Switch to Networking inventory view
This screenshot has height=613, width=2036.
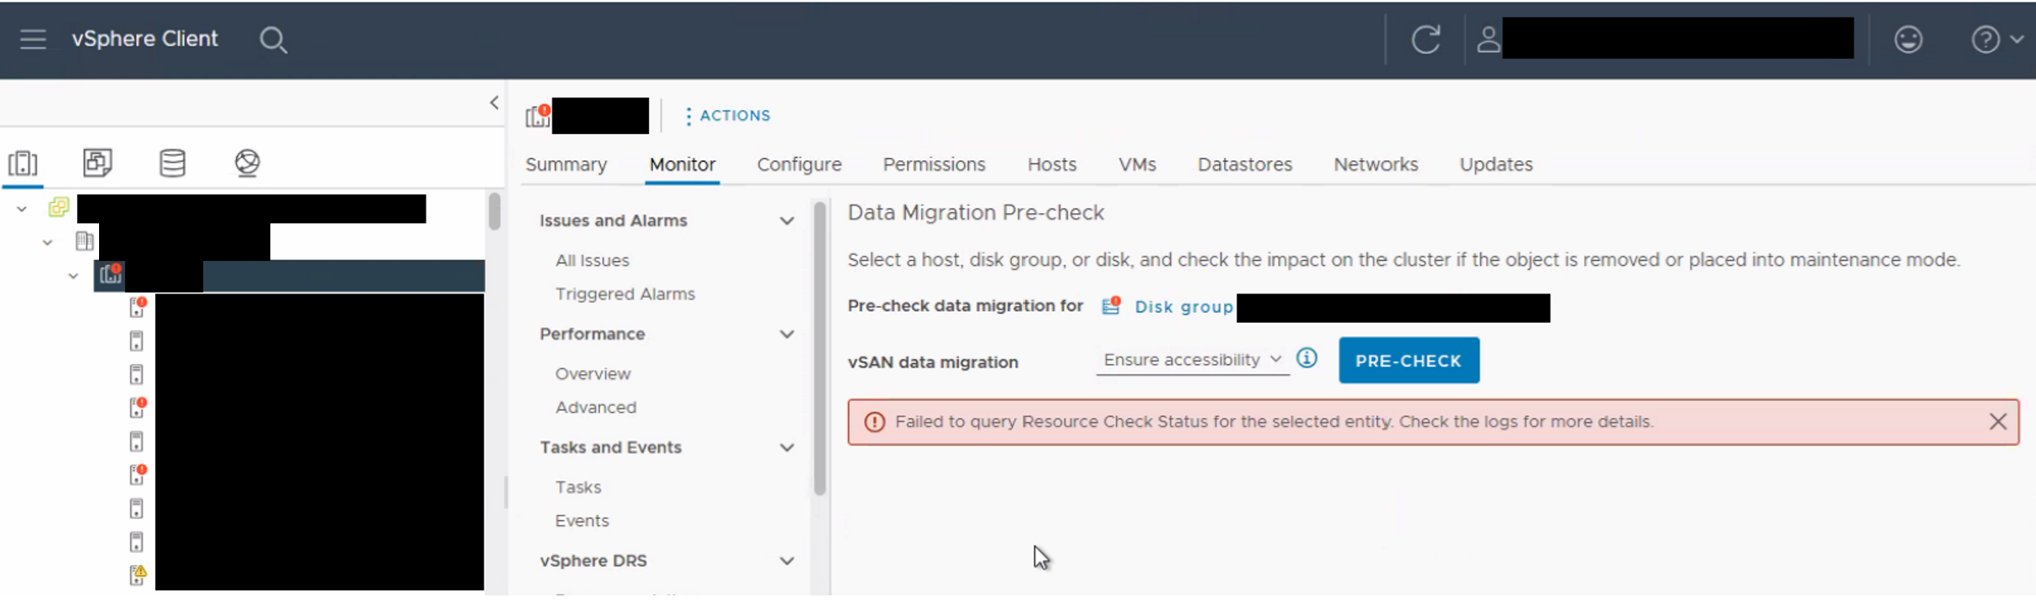(x=247, y=162)
